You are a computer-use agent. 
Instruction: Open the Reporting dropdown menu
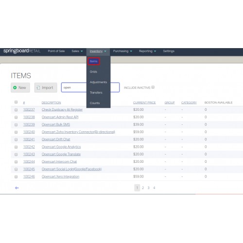147,51
